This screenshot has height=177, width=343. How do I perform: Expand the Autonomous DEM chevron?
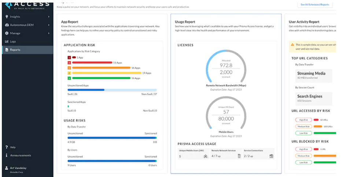click(x=49, y=25)
